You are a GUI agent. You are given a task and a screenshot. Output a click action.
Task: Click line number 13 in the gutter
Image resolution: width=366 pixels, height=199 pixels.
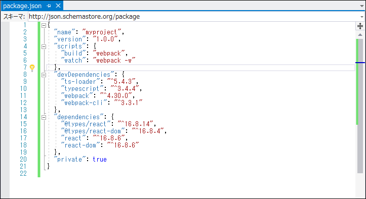click(x=23, y=110)
